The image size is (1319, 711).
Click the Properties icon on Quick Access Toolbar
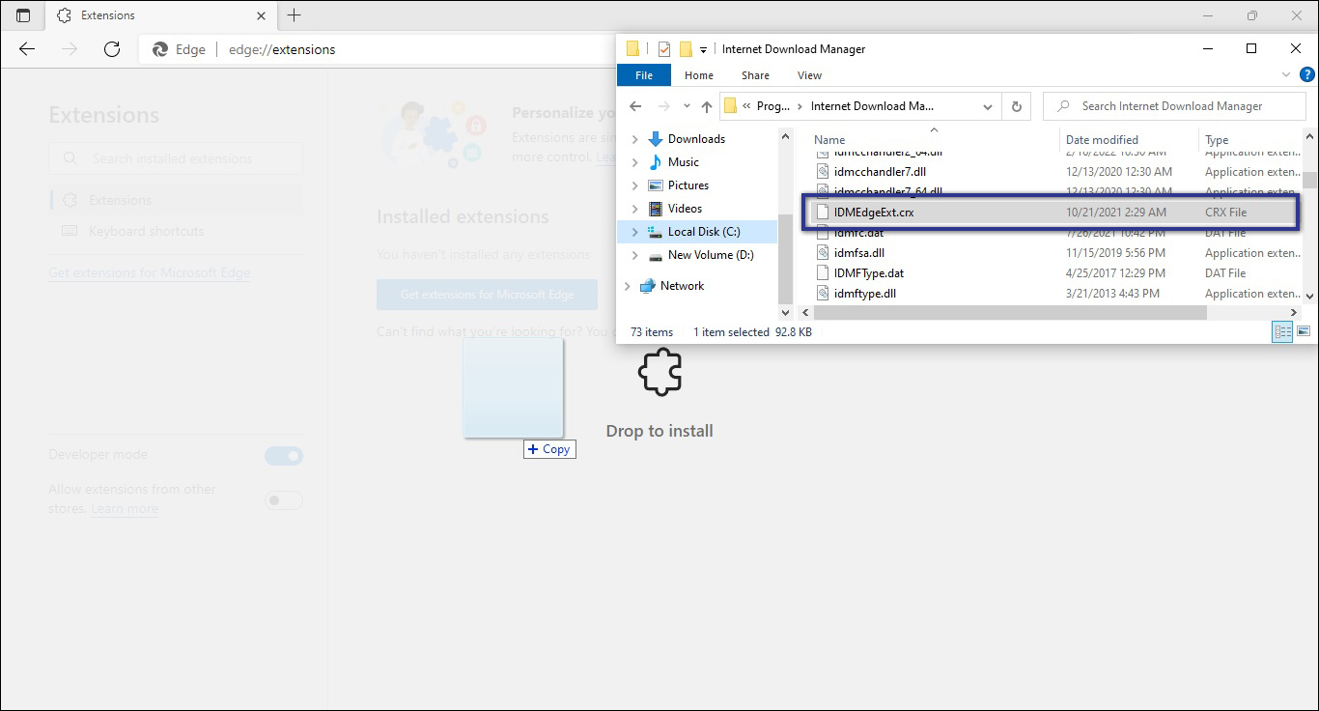(664, 49)
